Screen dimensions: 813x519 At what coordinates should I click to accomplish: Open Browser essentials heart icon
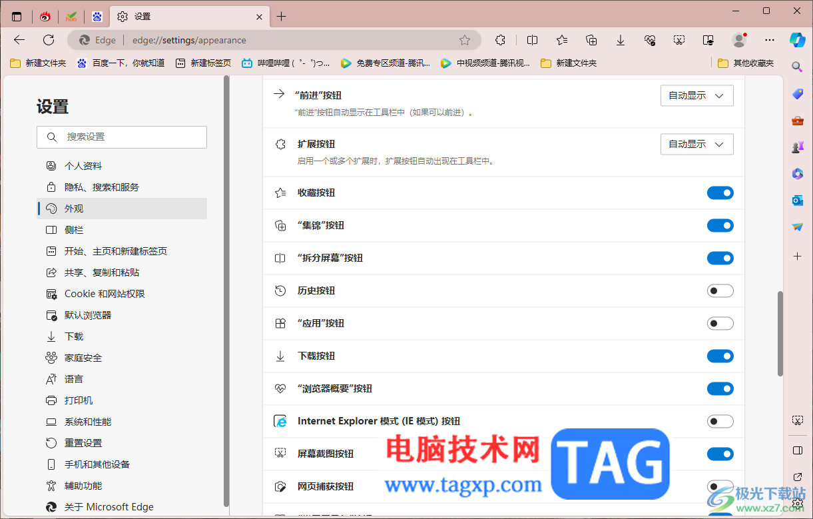coord(650,40)
